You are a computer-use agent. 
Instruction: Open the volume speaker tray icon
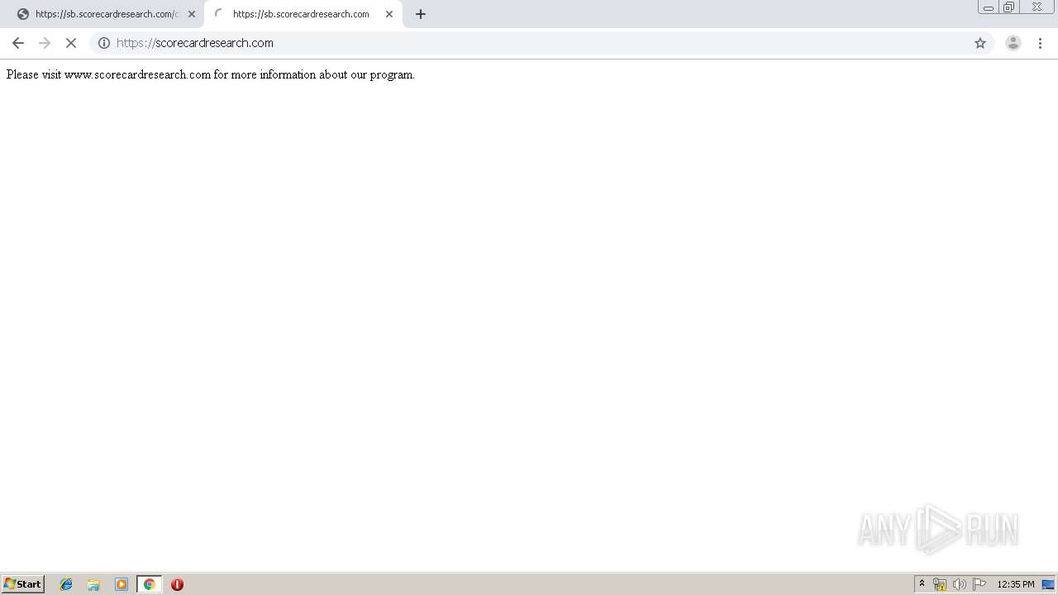pos(959,584)
